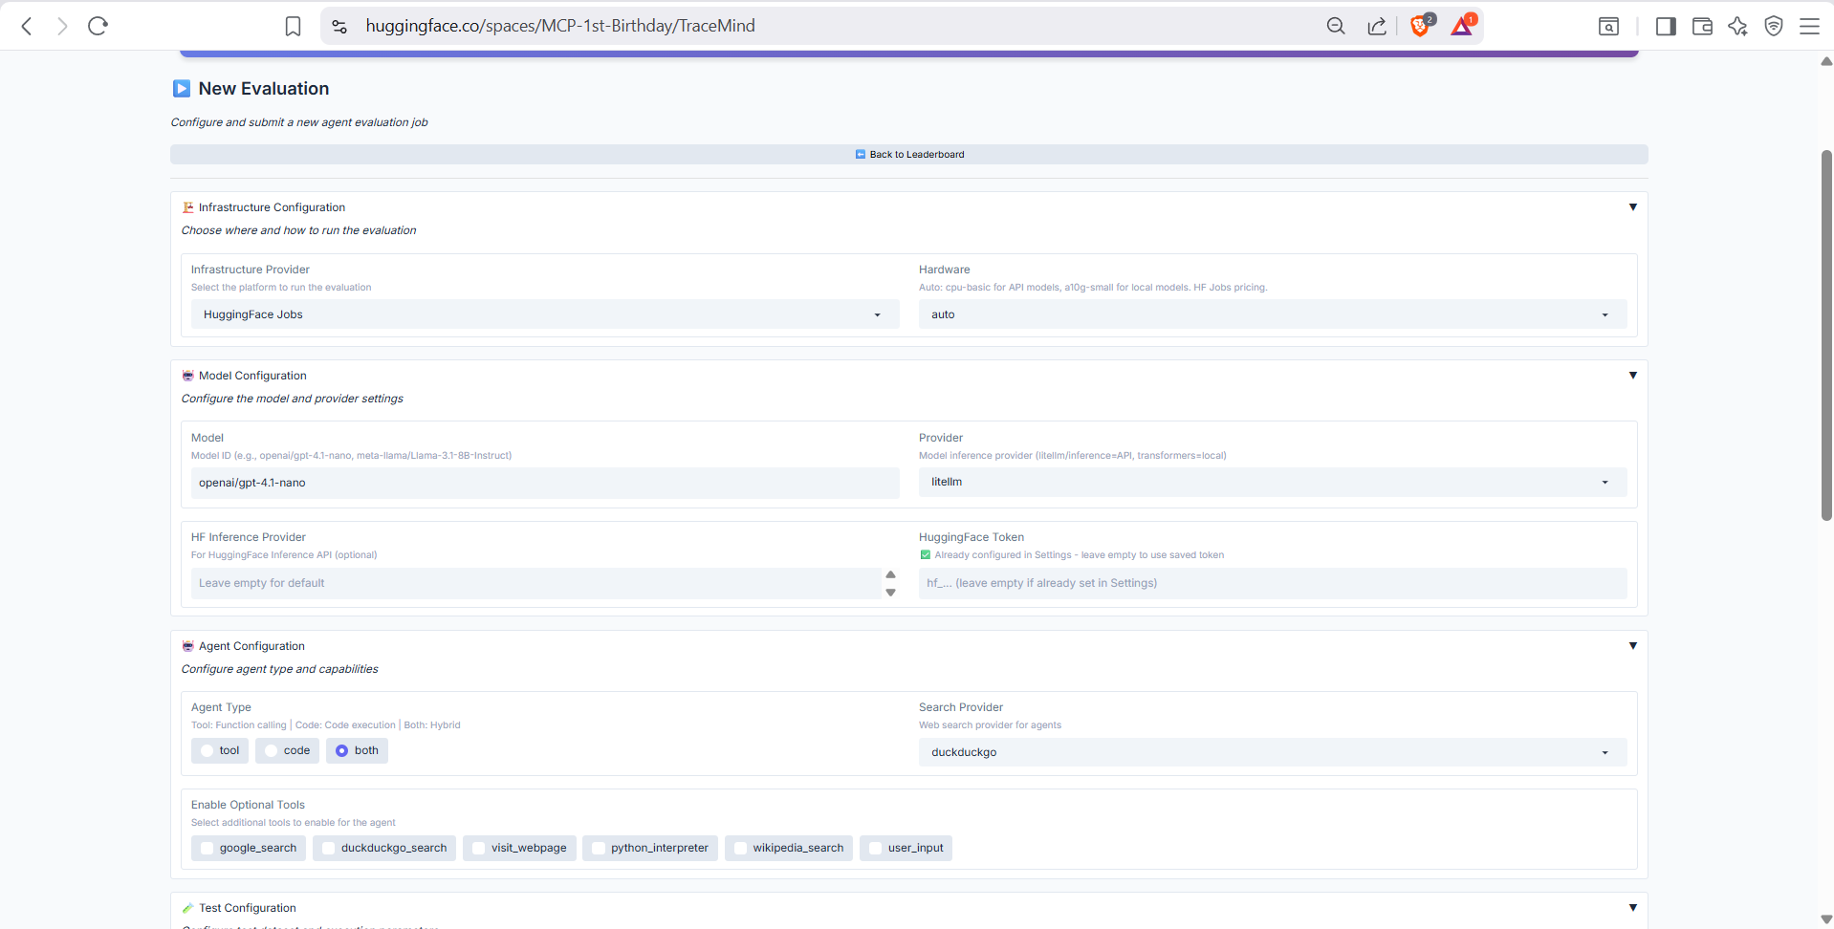The image size is (1834, 929).
Task: Collapse the Test Configuration section
Action: [1632, 908]
